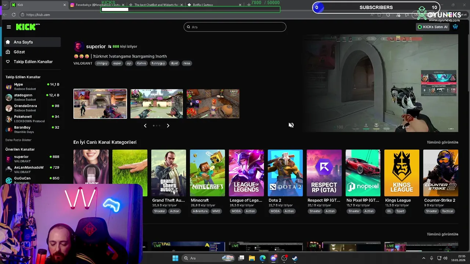
Task: Click the MOBA tag under Dota 2
Action: coord(275,211)
